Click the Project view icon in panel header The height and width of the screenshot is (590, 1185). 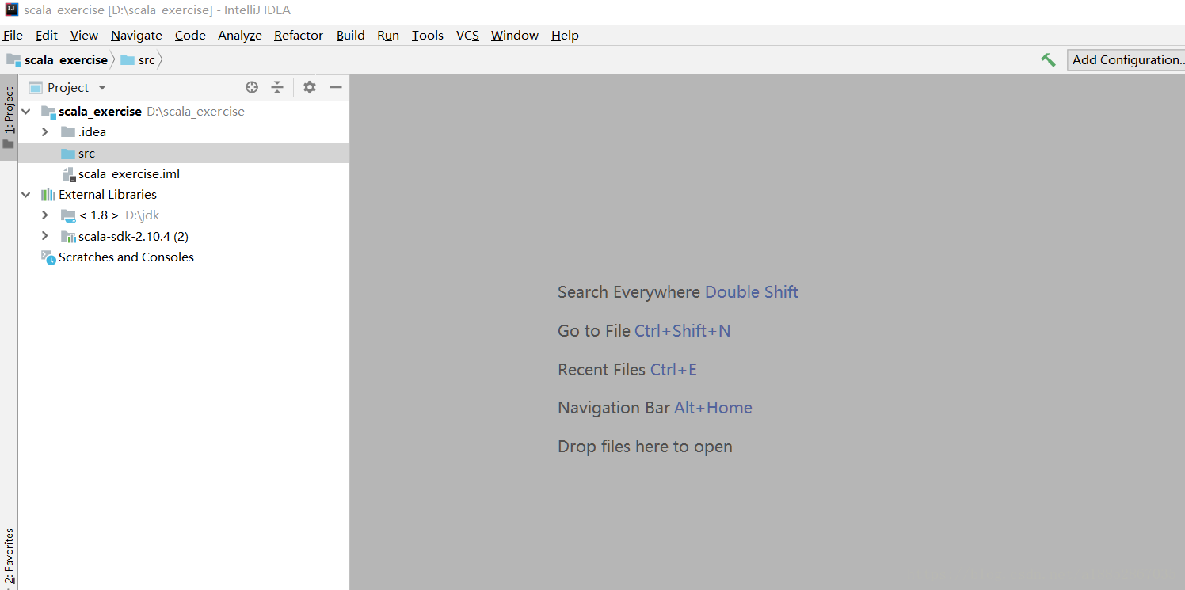pos(36,87)
